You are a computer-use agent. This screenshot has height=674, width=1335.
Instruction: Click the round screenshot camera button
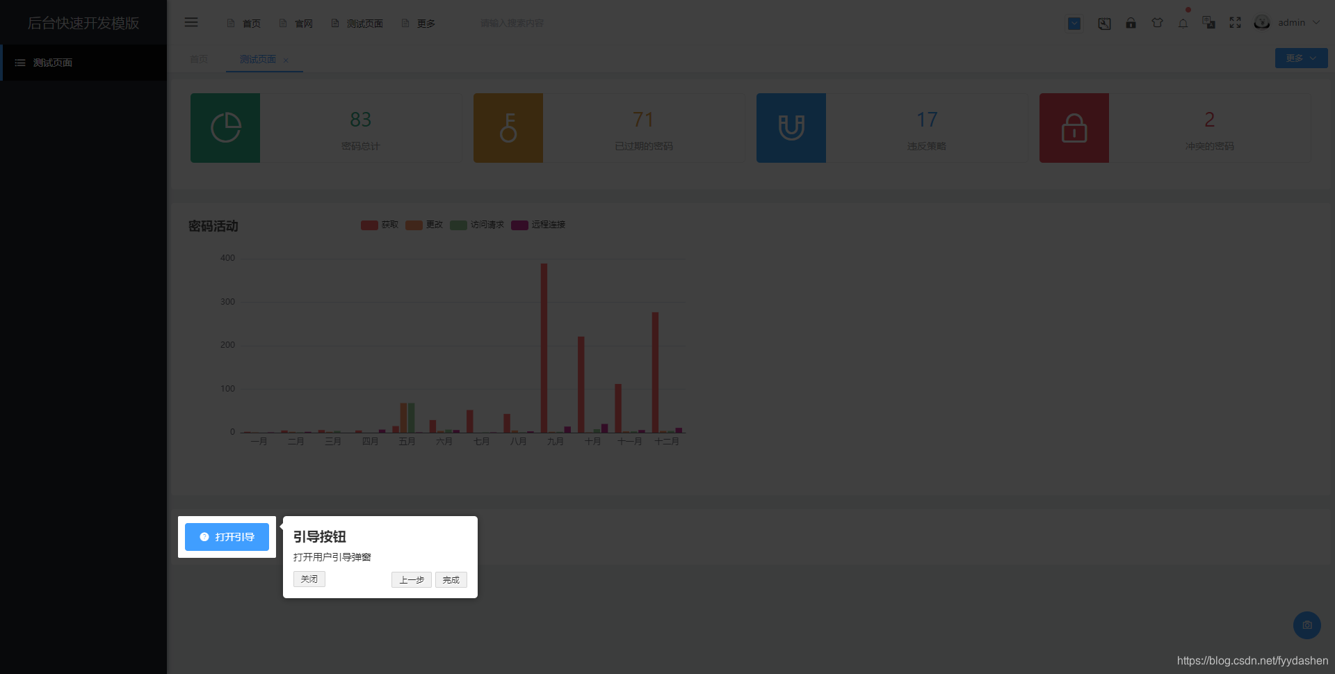(x=1307, y=625)
